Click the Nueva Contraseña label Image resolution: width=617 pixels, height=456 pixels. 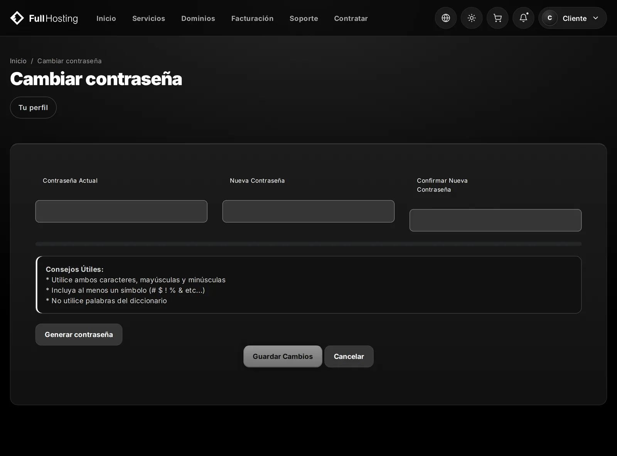pyautogui.click(x=257, y=181)
